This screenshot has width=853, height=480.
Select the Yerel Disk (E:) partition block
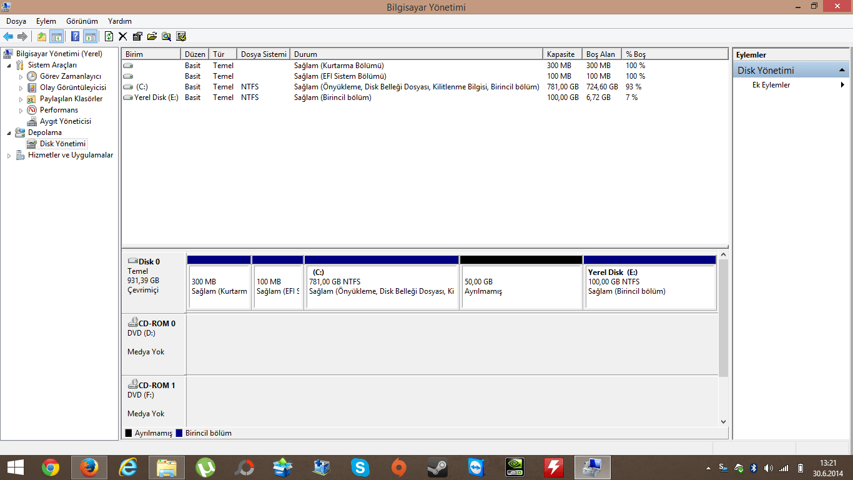point(649,282)
